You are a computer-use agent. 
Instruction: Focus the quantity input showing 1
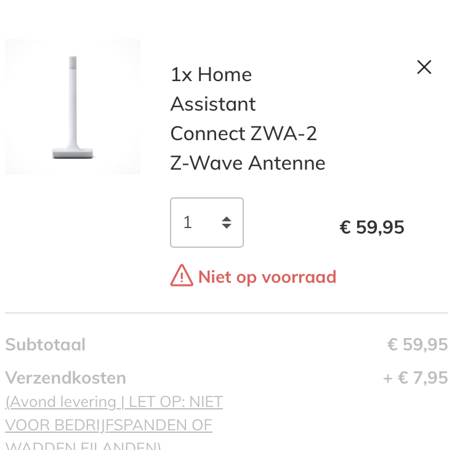point(195,223)
